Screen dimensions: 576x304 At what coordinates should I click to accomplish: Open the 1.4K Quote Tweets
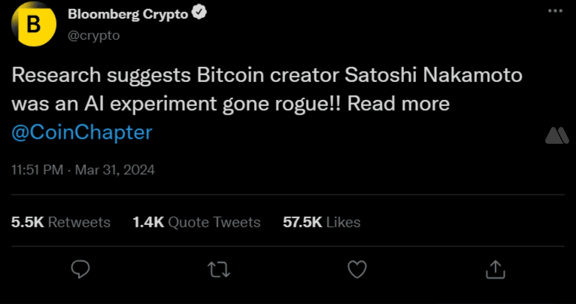(x=197, y=222)
